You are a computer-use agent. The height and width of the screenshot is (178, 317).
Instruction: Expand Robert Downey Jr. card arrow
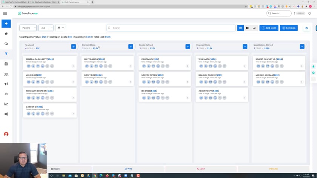tap(302, 66)
